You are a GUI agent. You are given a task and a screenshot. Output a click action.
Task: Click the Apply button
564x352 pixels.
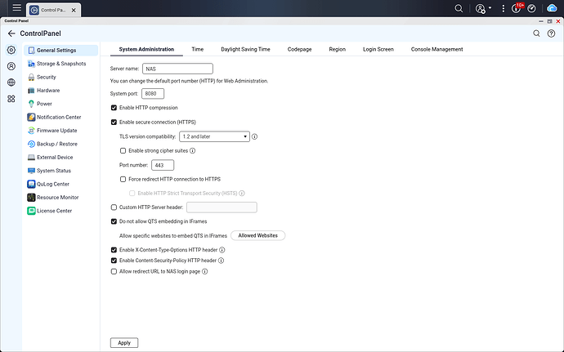point(124,343)
